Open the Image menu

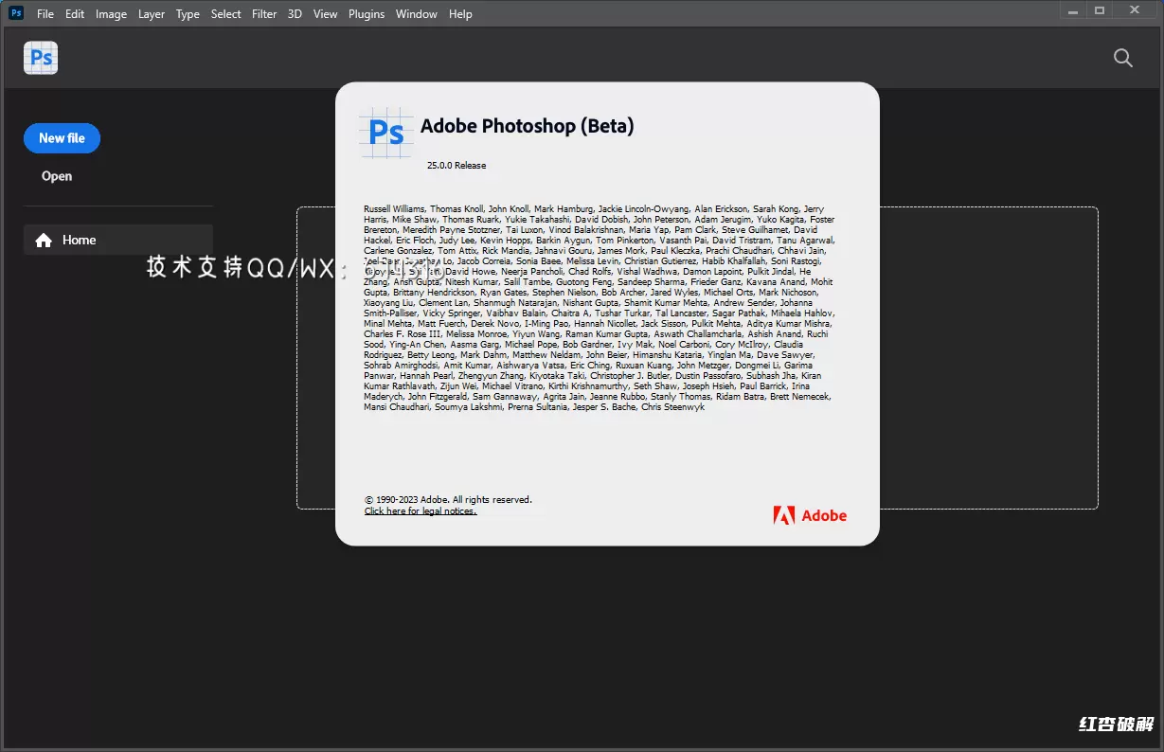click(111, 13)
